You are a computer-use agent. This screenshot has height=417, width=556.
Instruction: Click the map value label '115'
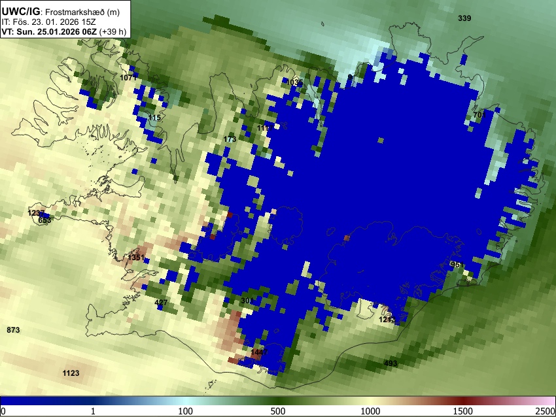click(154, 118)
